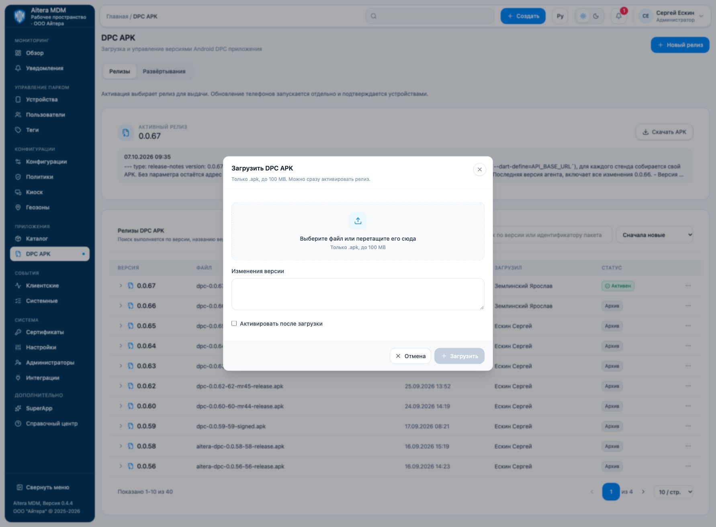This screenshot has height=527, width=716.
Task: Click the header search field
Action: pyautogui.click(x=430, y=16)
